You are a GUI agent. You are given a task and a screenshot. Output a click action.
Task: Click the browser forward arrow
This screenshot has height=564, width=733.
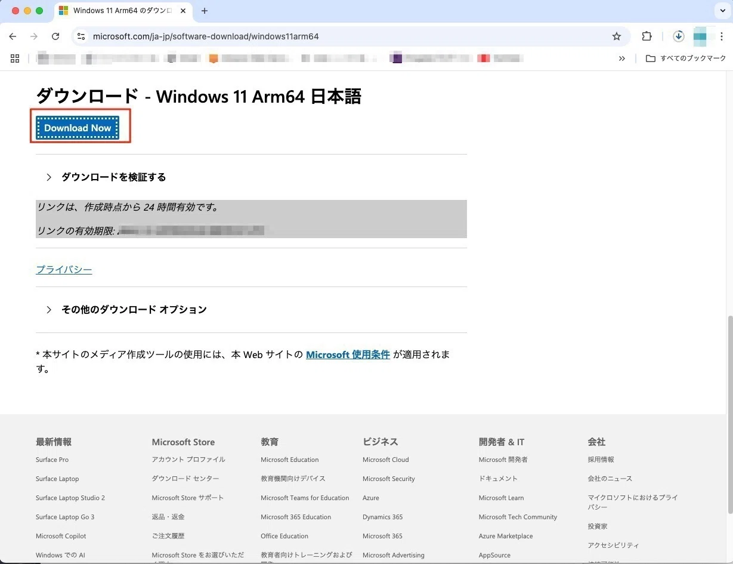click(34, 36)
